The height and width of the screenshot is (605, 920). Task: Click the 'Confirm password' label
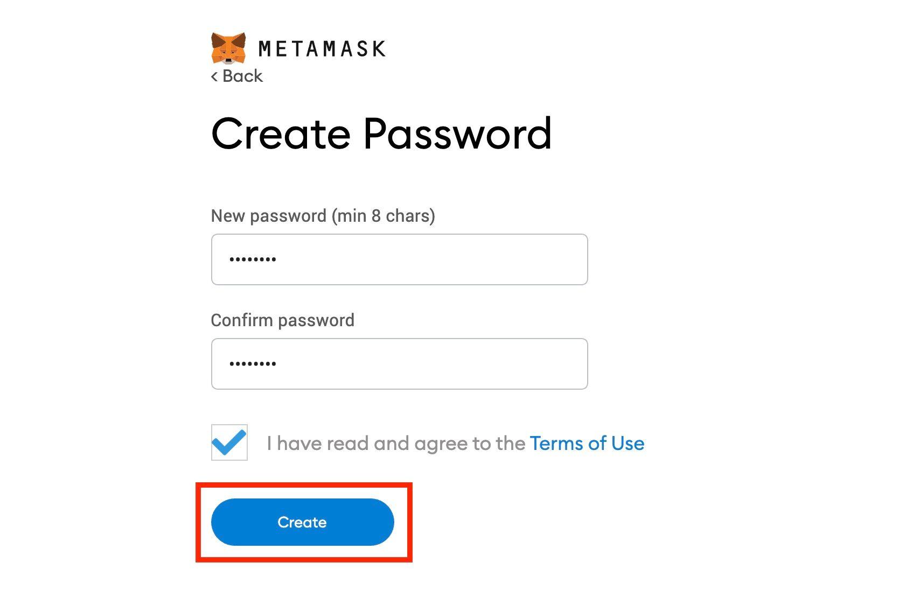(x=283, y=320)
